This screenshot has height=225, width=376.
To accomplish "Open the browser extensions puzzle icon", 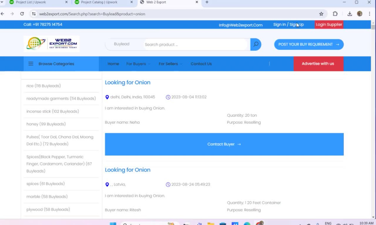I will (335, 14).
